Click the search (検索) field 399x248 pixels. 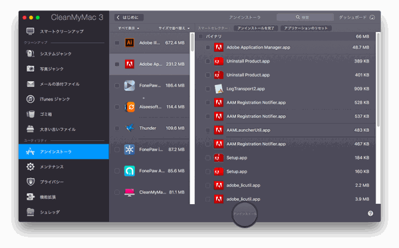point(305,17)
